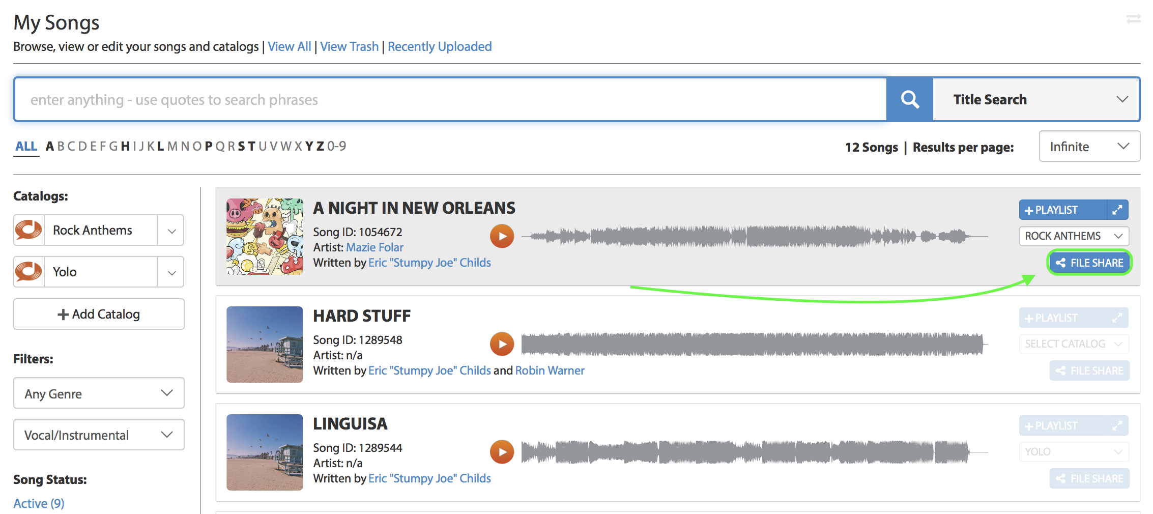Filter songs by letter H

click(125, 147)
